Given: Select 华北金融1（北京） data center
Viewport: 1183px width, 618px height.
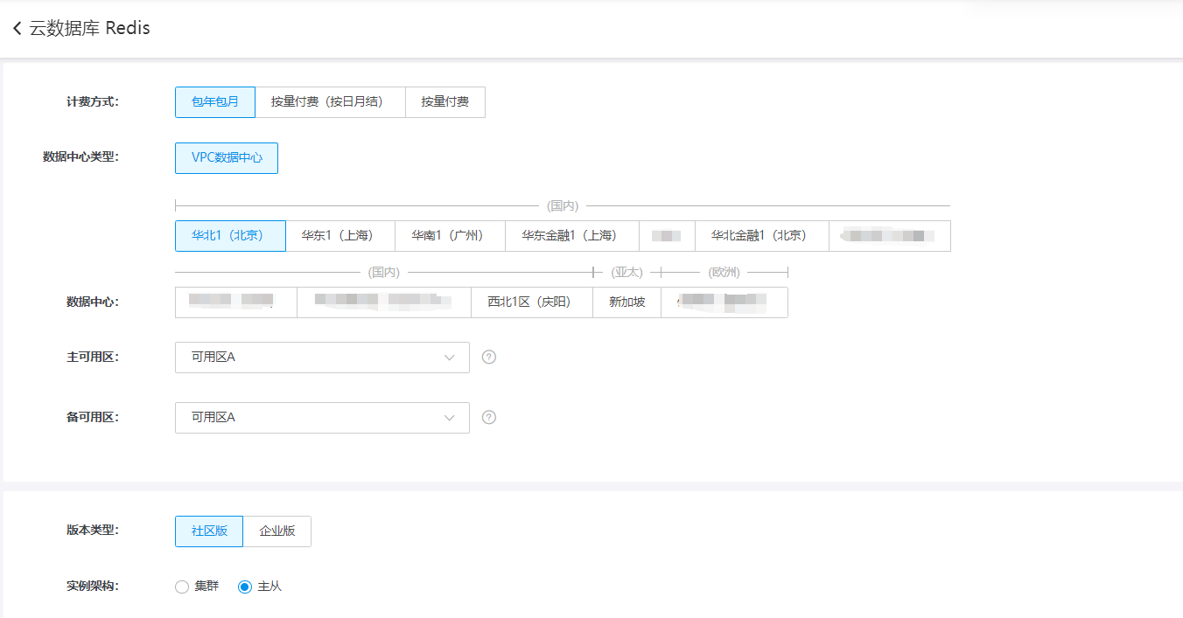Looking at the screenshot, I should (x=761, y=235).
